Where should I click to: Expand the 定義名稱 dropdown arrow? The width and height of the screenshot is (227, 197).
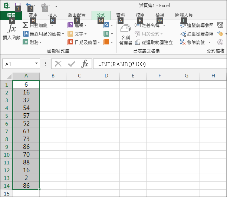[164, 25]
